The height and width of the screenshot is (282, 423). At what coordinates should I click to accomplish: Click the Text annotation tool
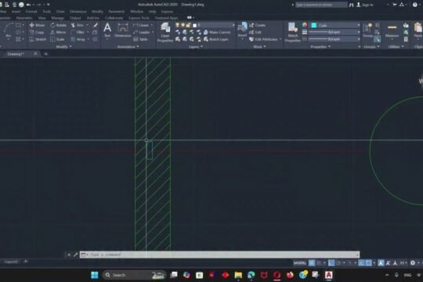click(107, 31)
